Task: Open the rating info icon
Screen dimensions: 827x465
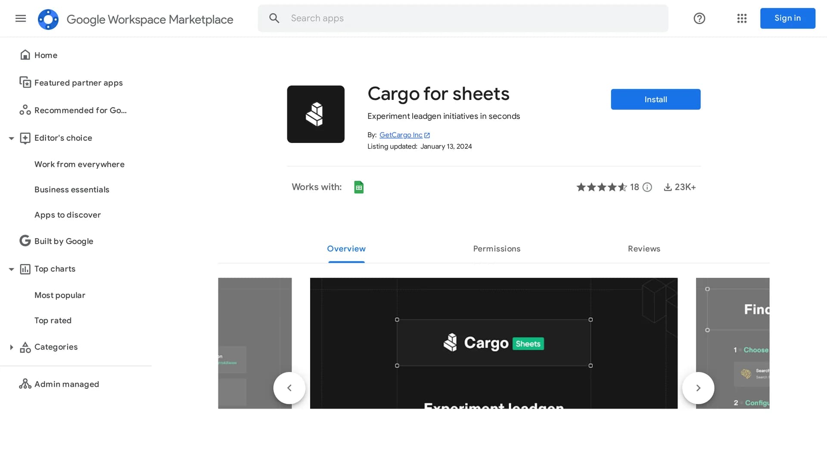Action: click(x=647, y=187)
